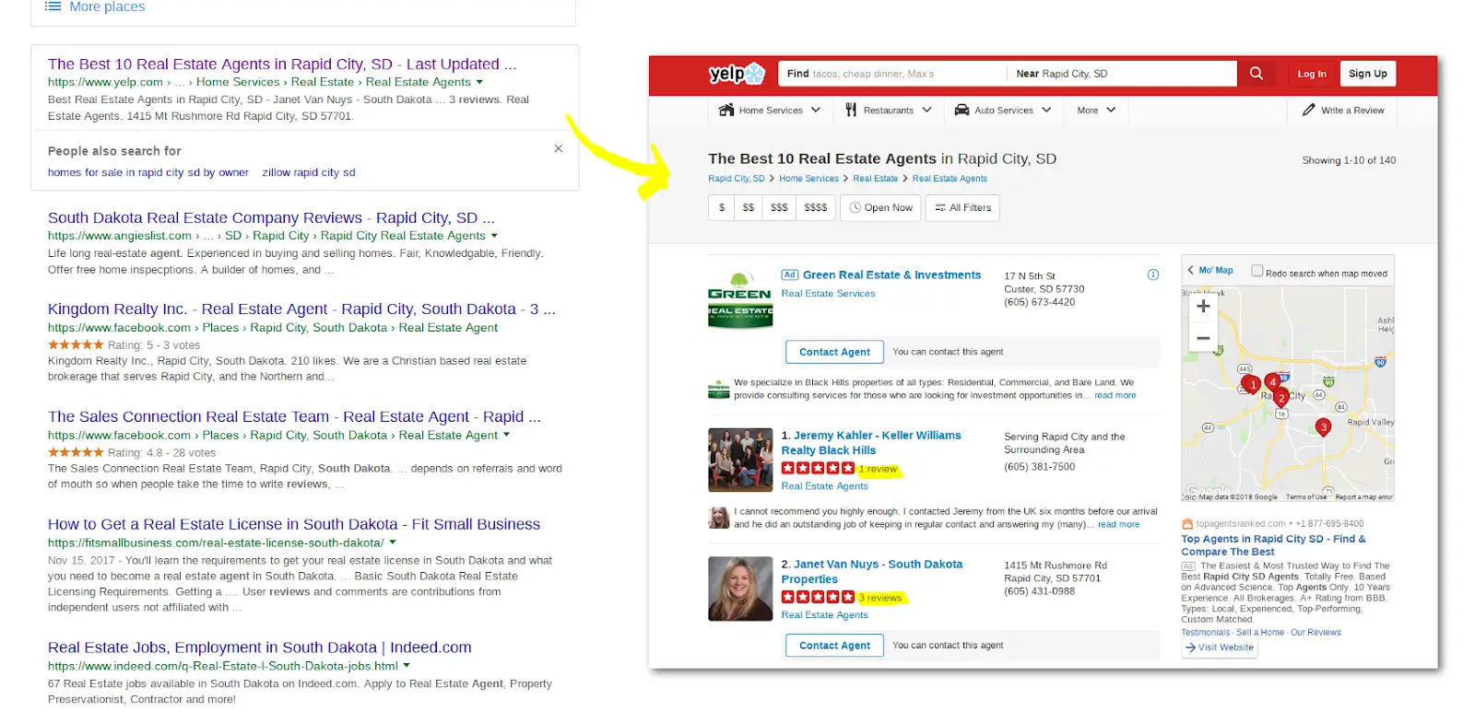Open indeed.com result URL dropdown arrow

[x=407, y=665]
